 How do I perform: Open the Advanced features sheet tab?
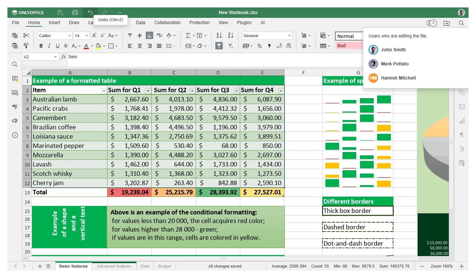pos(114,266)
